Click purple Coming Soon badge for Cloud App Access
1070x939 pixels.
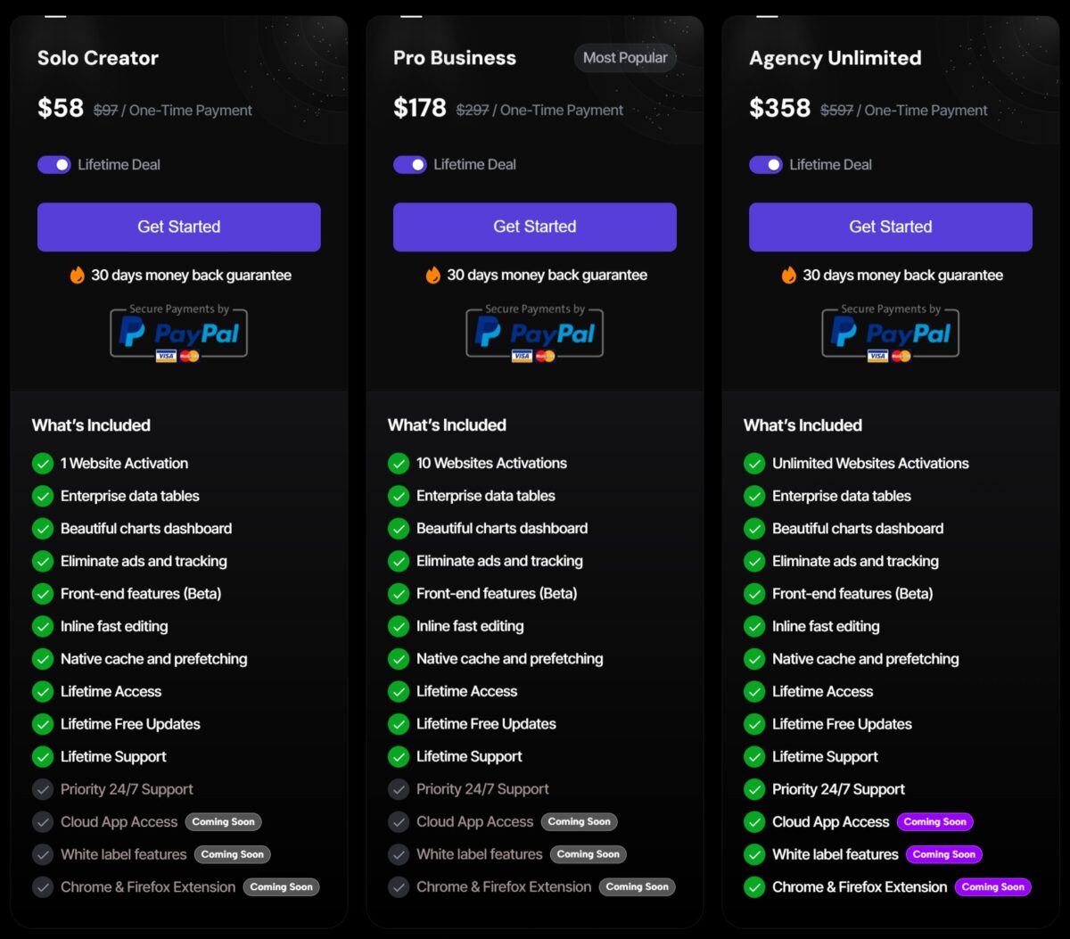[x=934, y=822]
